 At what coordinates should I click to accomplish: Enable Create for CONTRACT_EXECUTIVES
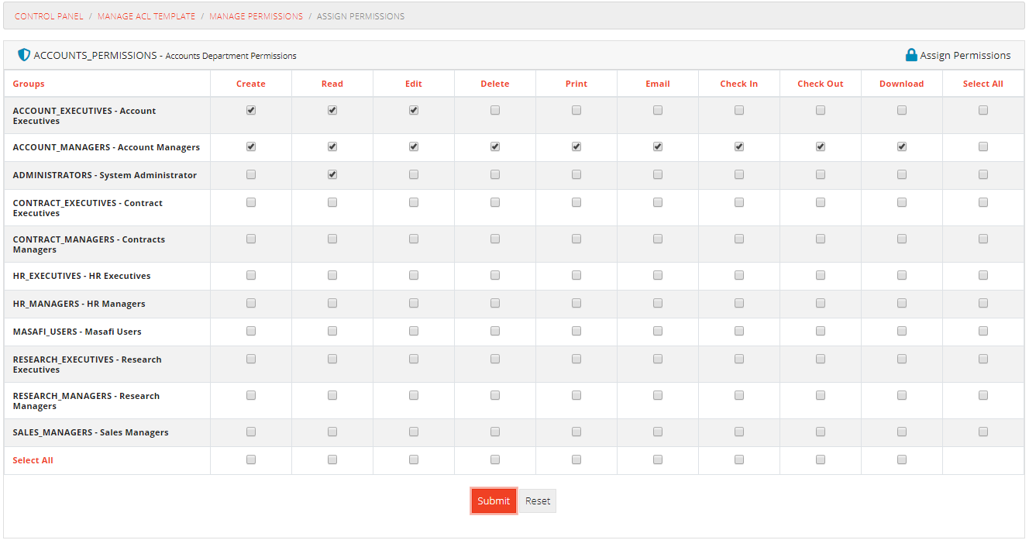pyautogui.click(x=251, y=203)
